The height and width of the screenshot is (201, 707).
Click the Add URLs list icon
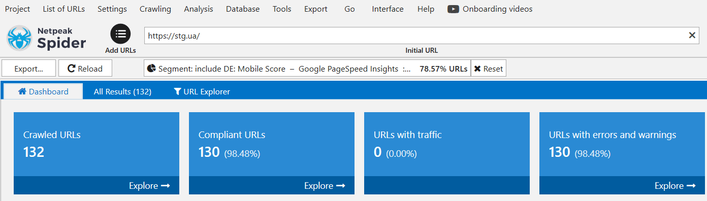tap(120, 34)
